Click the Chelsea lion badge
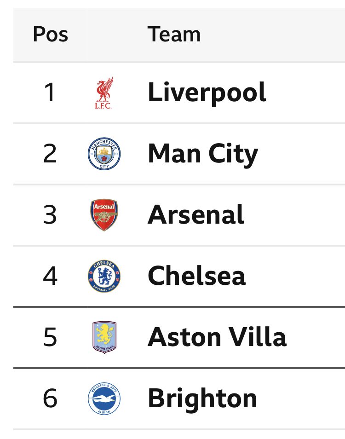Viewport: 345px width, 439px height. (x=104, y=276)
